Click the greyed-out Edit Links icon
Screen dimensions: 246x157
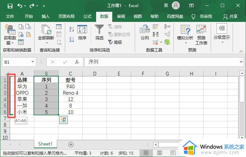[x=59, y=42]
